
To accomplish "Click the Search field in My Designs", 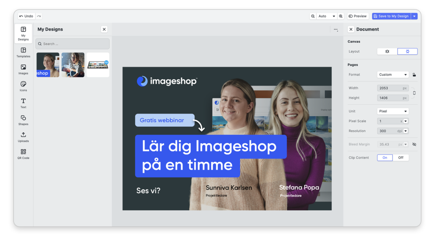I will (x=72, y=44).
